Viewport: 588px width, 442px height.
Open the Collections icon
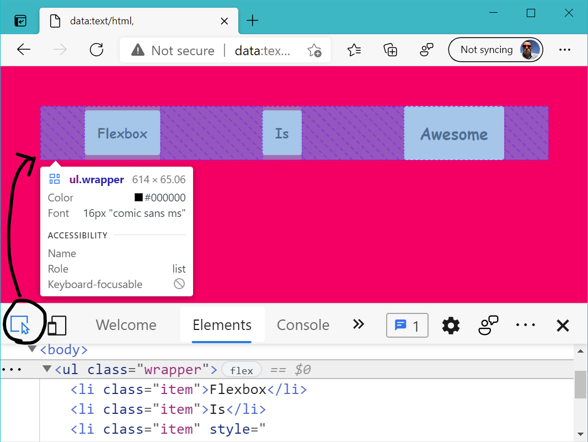391,50
